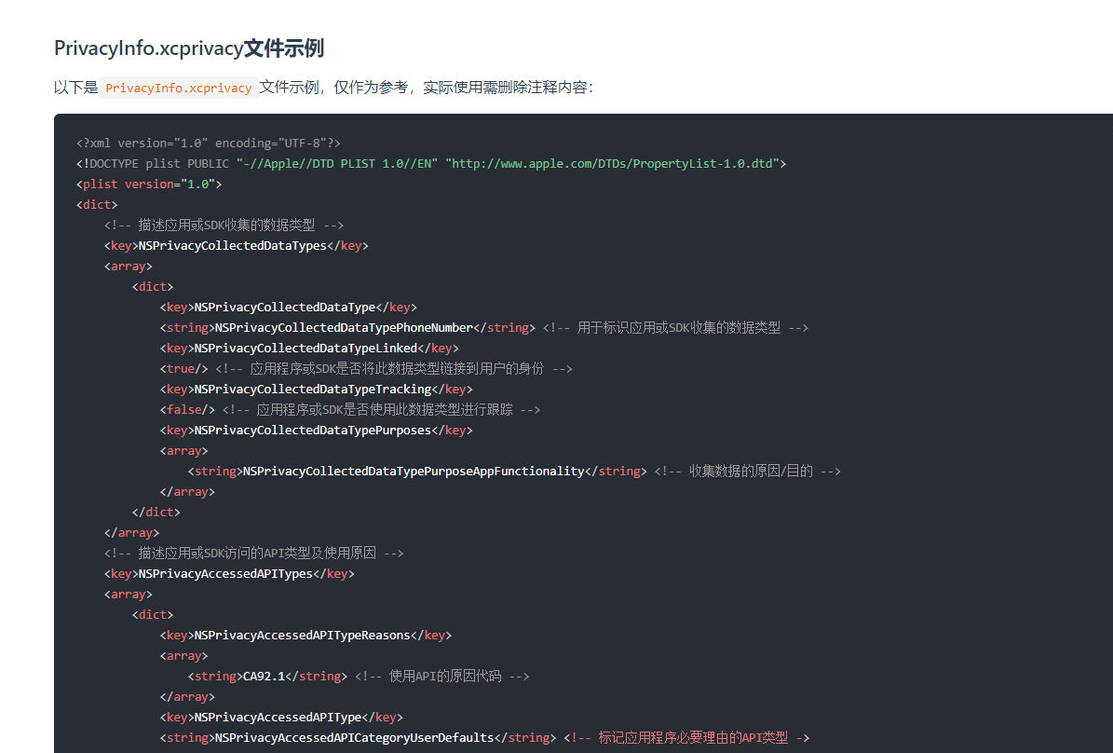Click the comment "描述应用或SDK收集的数据类型"

tap(224, 226)
